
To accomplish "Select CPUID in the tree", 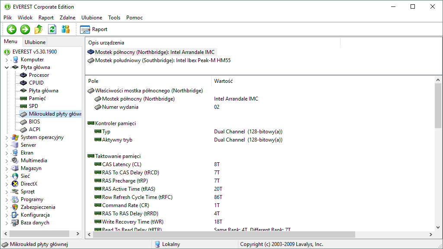I will click(36, 83).
